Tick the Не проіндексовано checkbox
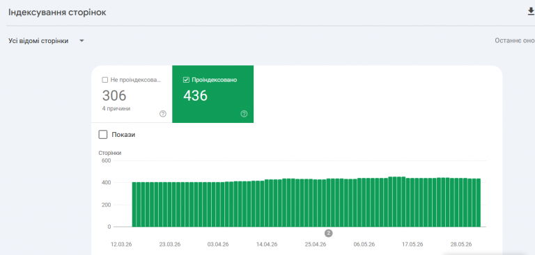The image size is (535, 255). (x=105, y=80)
